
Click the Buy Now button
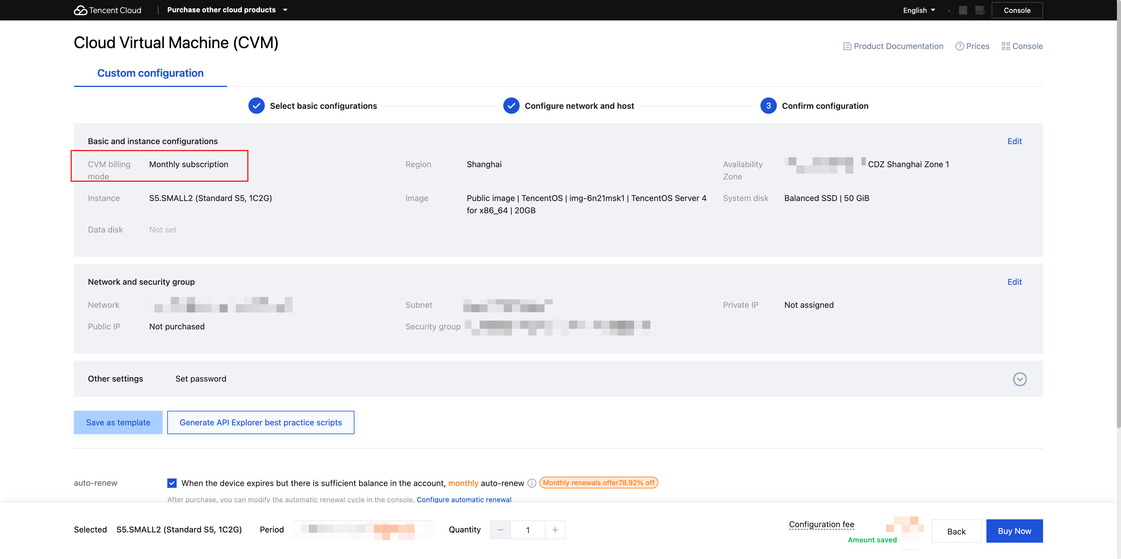pyautogui.click(x=1014, y=531)
